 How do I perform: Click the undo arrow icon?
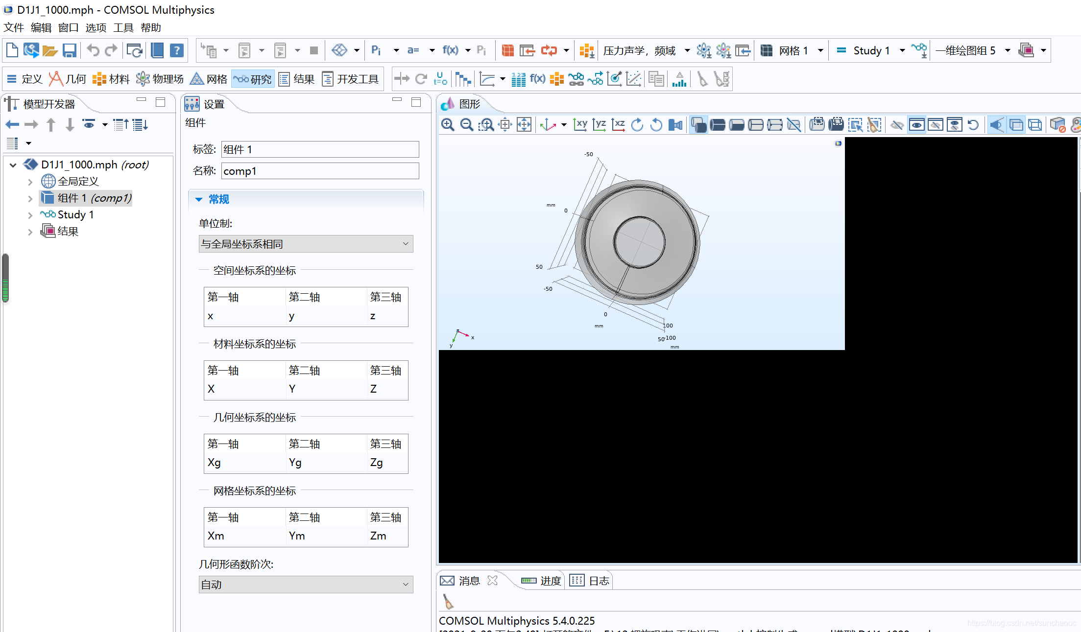coord(93,50)
